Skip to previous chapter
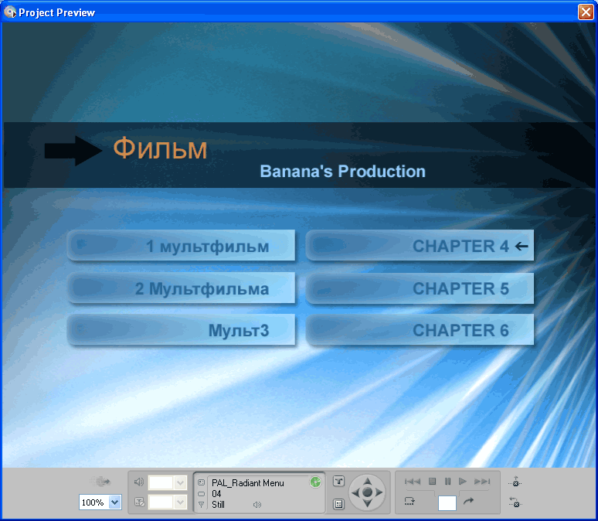 click(413, 482)
